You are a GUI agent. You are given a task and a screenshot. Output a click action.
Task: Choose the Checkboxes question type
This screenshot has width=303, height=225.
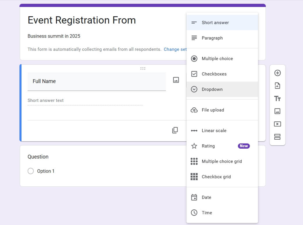(214, 74)
